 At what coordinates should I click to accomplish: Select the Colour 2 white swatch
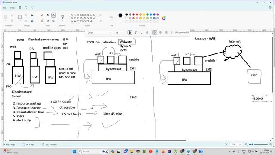(x=120, y=21)
